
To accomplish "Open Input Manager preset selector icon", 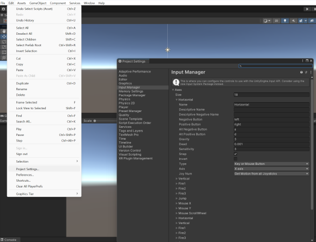I will click(x=306, y=72).
